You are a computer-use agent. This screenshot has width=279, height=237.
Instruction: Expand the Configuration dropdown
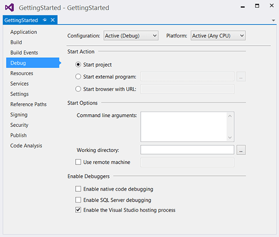tap(131, 36)
